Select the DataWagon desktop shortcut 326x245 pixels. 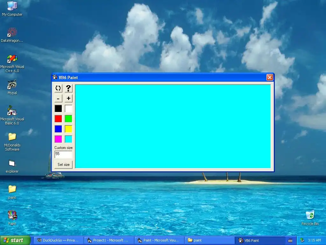[12, 35]
